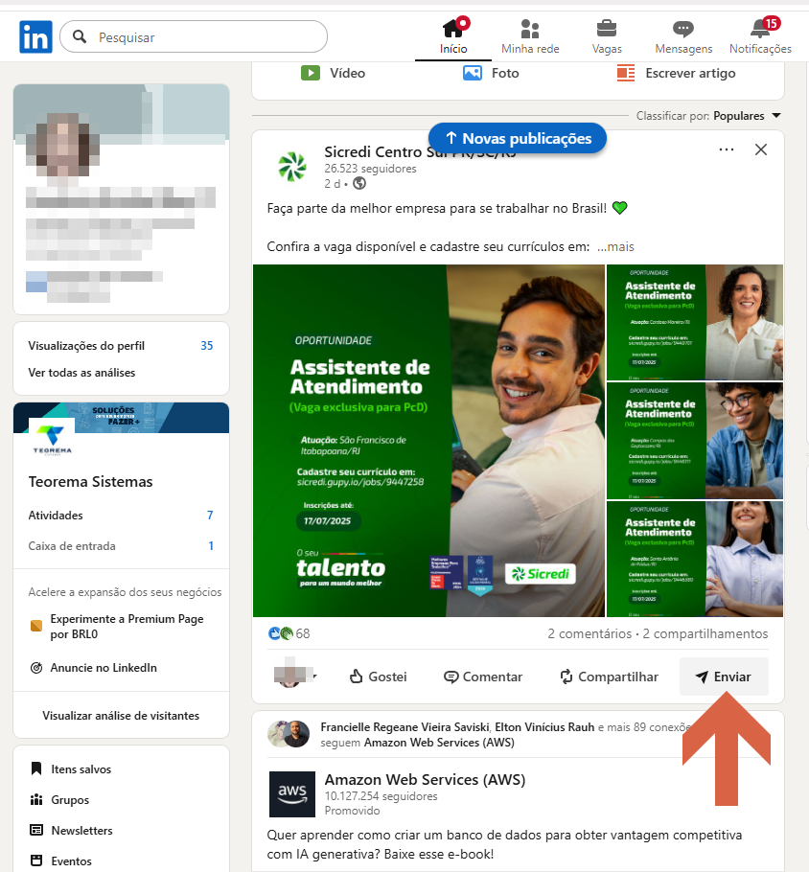809x872 pixels.
Task: Open the Classificar por Populares dropdown
Action: point(709,116)
